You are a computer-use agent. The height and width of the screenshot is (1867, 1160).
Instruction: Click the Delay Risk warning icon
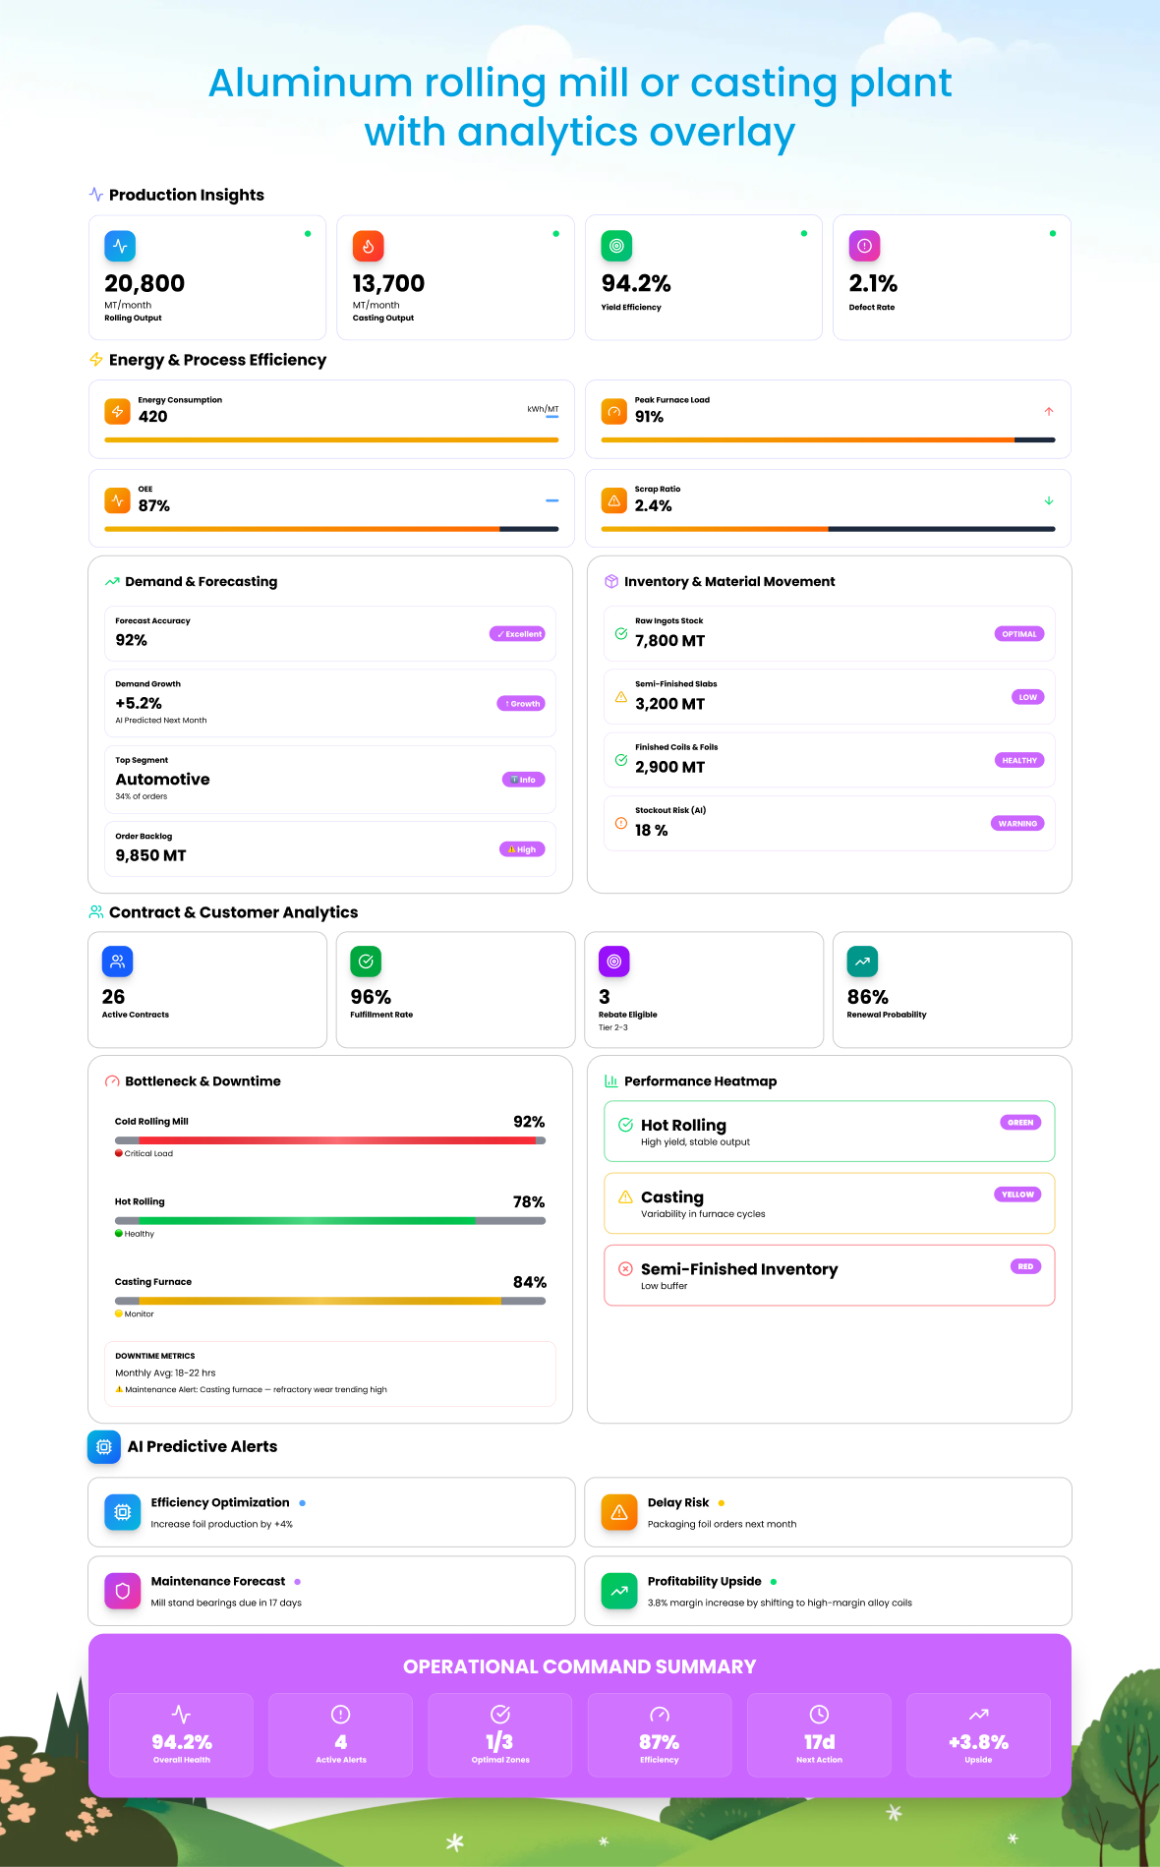(619, 1512)
